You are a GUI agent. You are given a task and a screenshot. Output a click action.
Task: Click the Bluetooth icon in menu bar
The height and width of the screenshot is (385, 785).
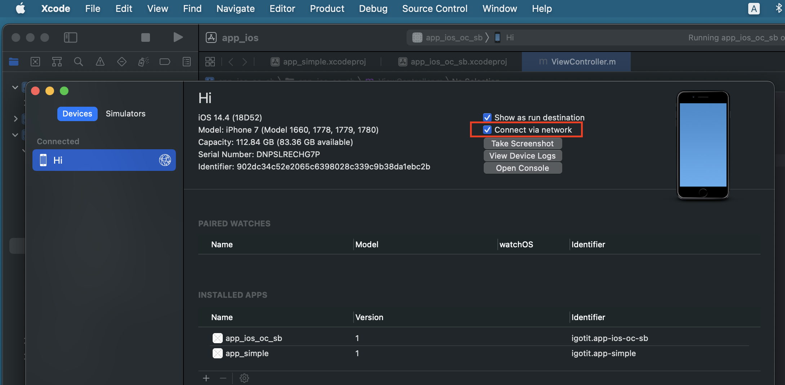pos(779,8)
